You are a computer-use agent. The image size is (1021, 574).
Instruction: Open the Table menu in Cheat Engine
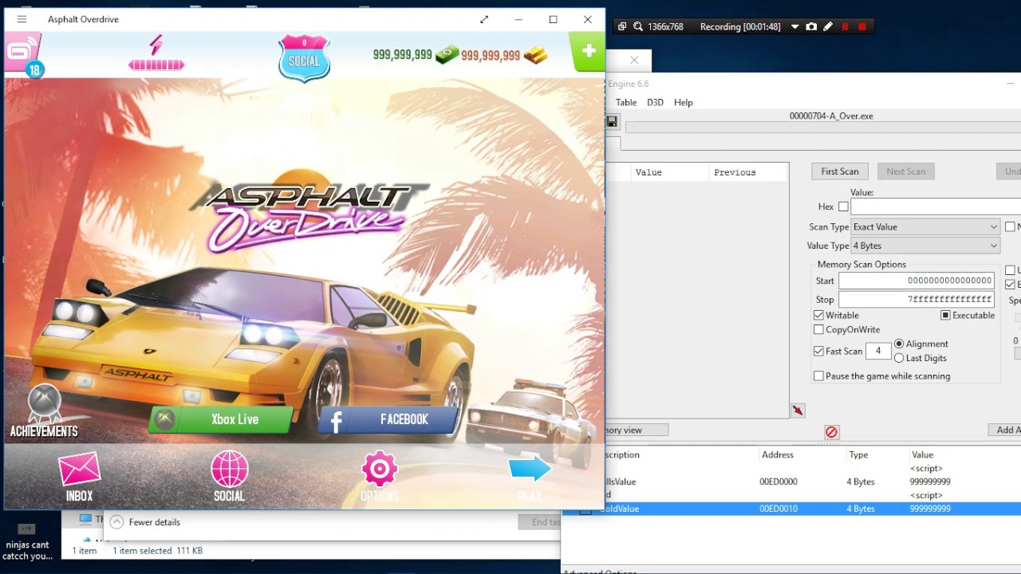pos(626,102)
